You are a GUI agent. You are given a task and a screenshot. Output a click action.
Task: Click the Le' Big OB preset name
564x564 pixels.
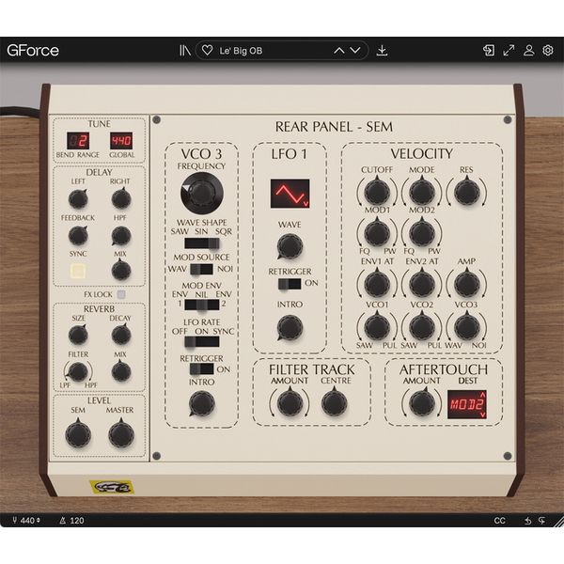click(x=241, y=51)
